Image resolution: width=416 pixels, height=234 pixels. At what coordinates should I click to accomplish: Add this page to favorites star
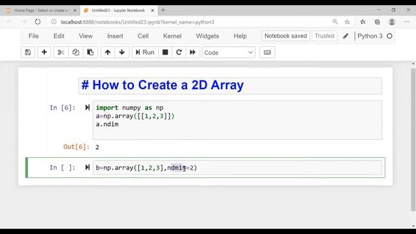347,21
